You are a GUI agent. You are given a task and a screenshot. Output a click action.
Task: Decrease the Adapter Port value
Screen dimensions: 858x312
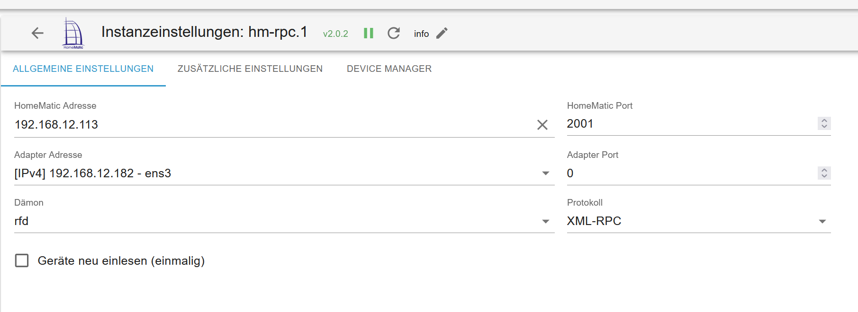coord(824,176)
